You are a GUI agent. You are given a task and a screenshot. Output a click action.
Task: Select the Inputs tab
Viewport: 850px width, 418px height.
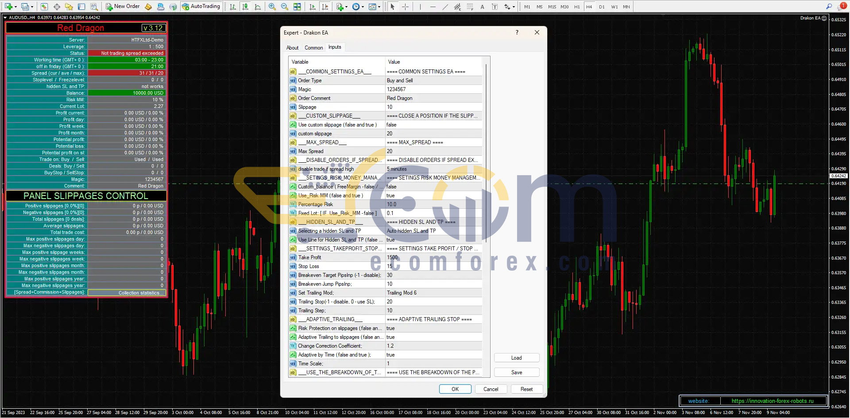tap(335, 47)
